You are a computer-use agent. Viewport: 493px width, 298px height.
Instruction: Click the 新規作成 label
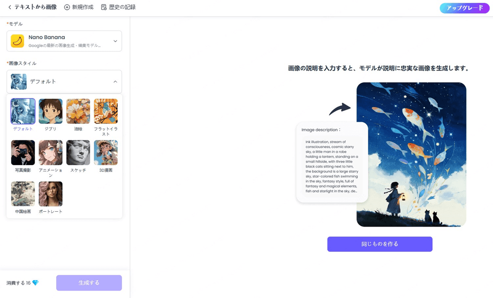point(83,7)
